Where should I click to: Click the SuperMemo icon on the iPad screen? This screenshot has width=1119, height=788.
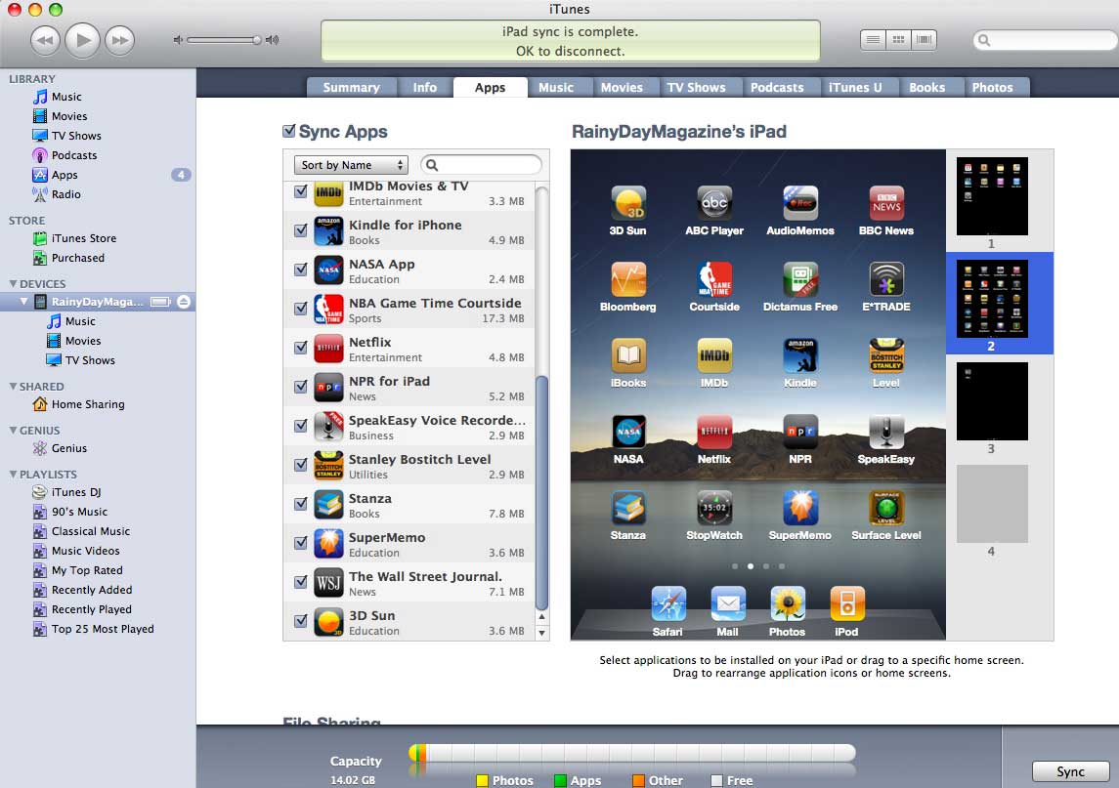click(800, 509)
